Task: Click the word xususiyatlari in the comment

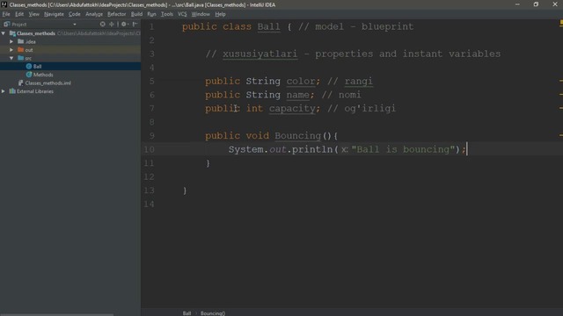Action: (x=260, y=54)
